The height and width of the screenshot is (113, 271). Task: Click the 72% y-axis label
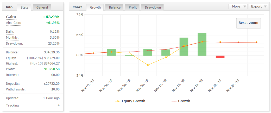click(80, 15)
